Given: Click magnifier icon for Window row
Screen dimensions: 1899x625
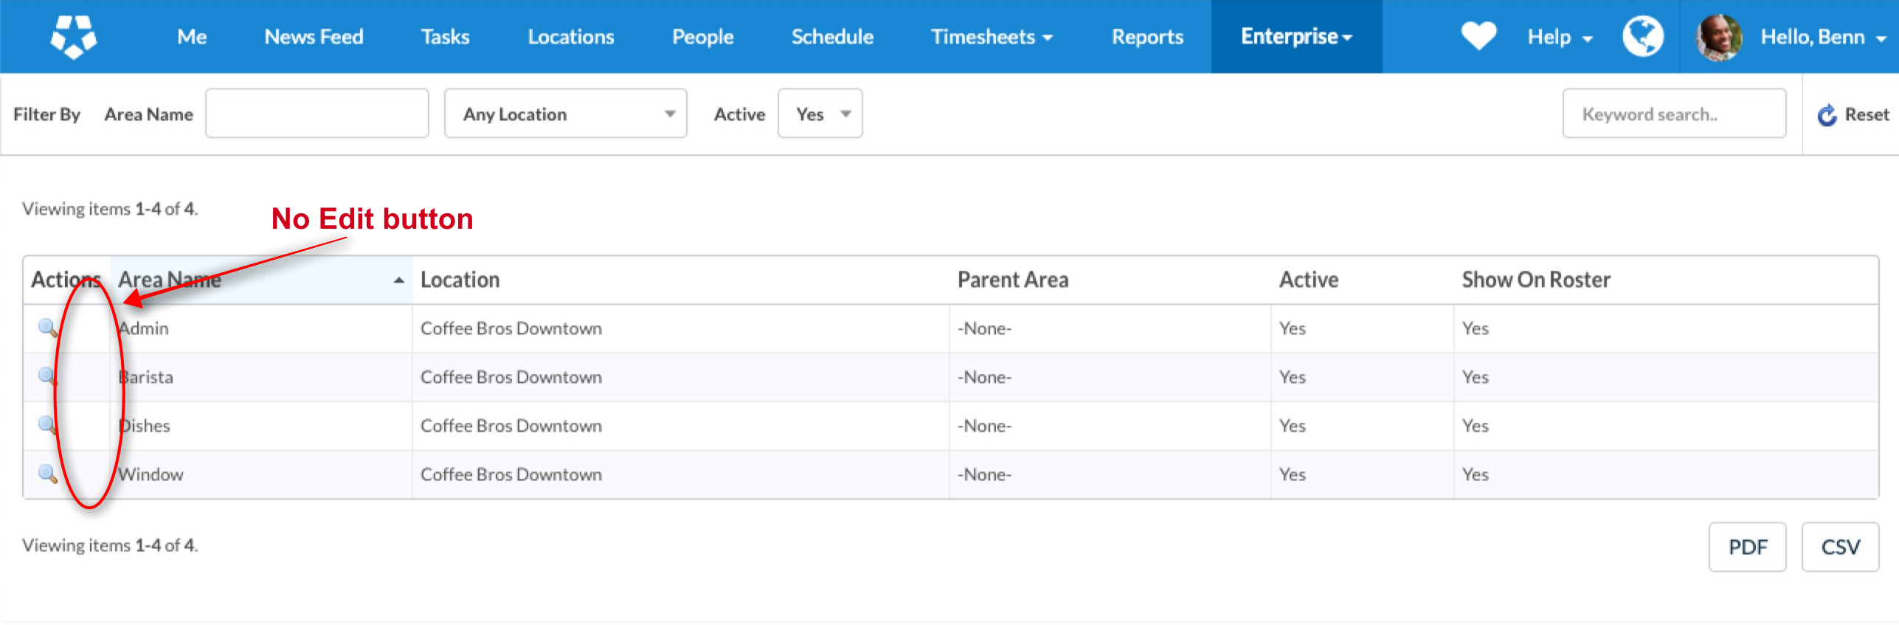Looking at the screenshot, I should point(47,474).
